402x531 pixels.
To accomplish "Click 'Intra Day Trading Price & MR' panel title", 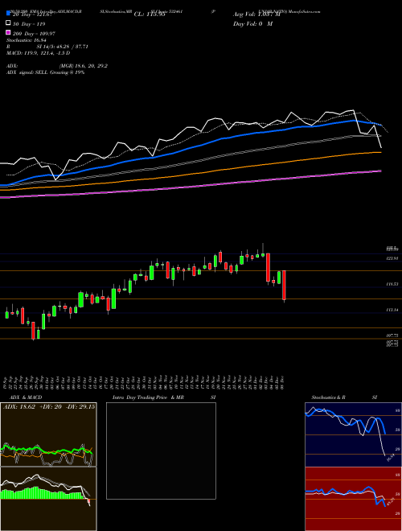I will 148,397.
